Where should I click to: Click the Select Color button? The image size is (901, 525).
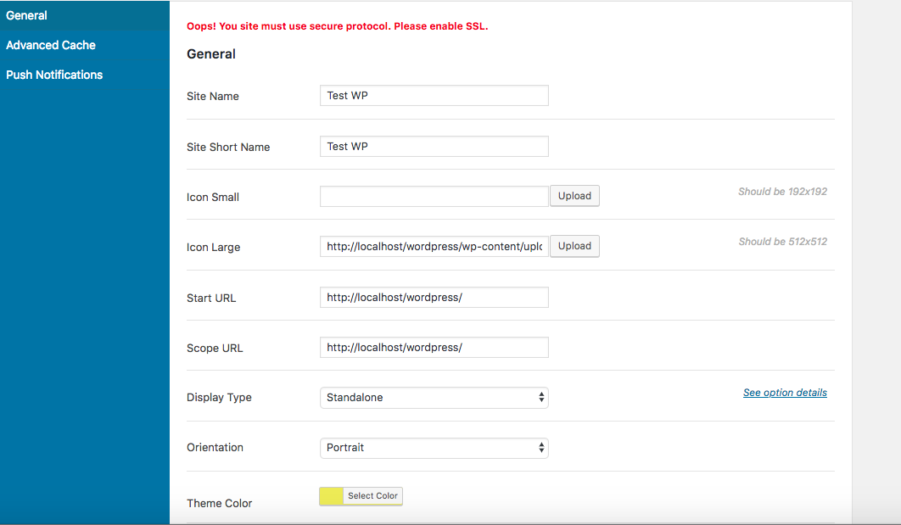372,495
